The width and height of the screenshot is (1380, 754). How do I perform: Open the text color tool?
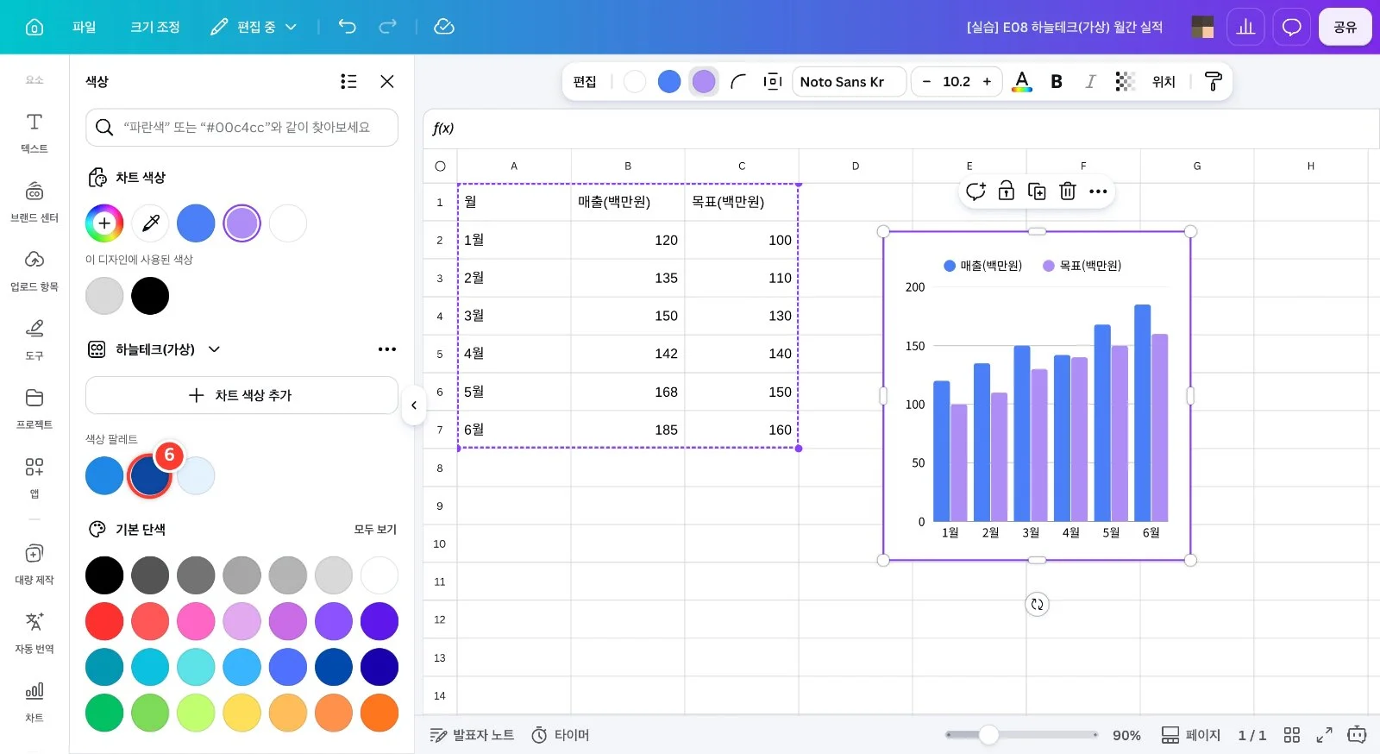click(1022, 82)
